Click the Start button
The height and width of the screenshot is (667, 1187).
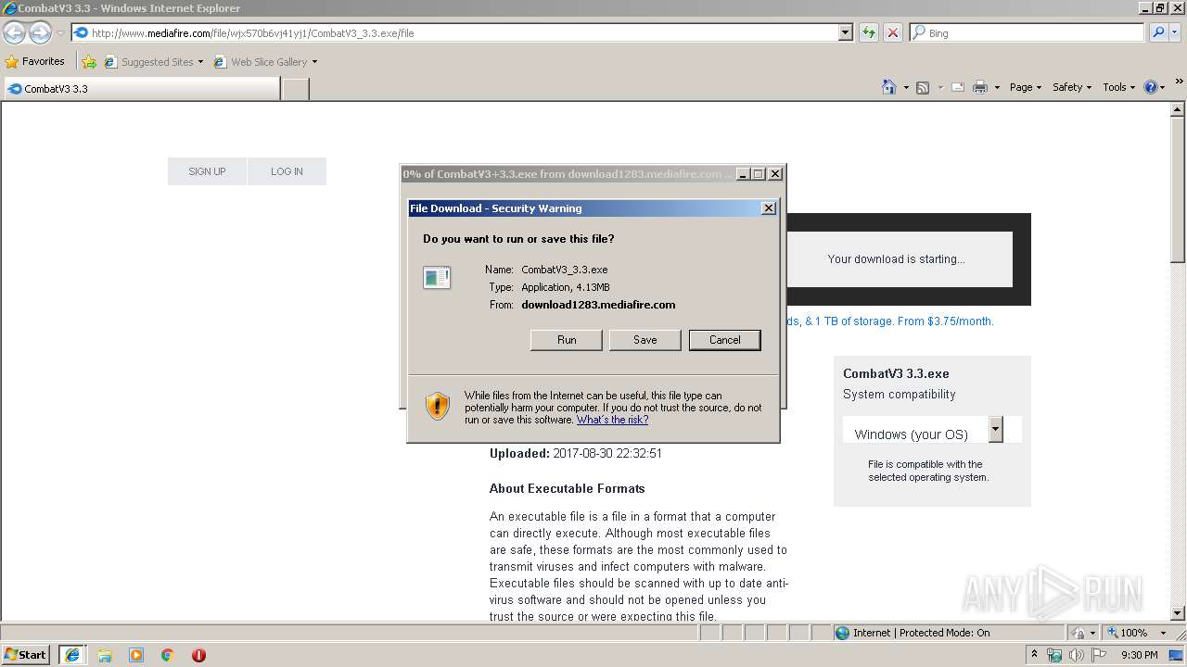click(x=25, y=655)
